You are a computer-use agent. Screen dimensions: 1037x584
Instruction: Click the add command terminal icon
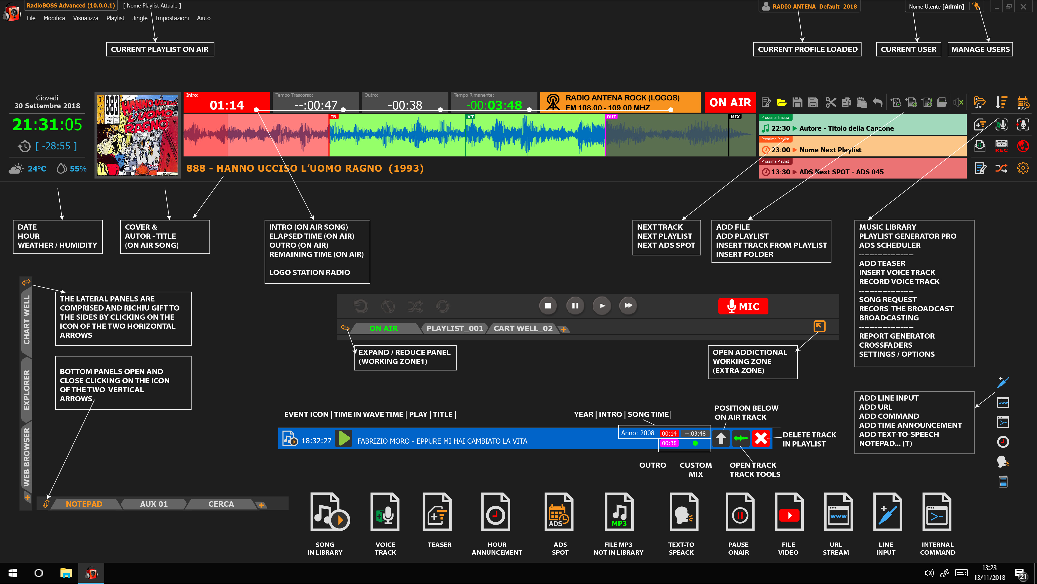1003,422
